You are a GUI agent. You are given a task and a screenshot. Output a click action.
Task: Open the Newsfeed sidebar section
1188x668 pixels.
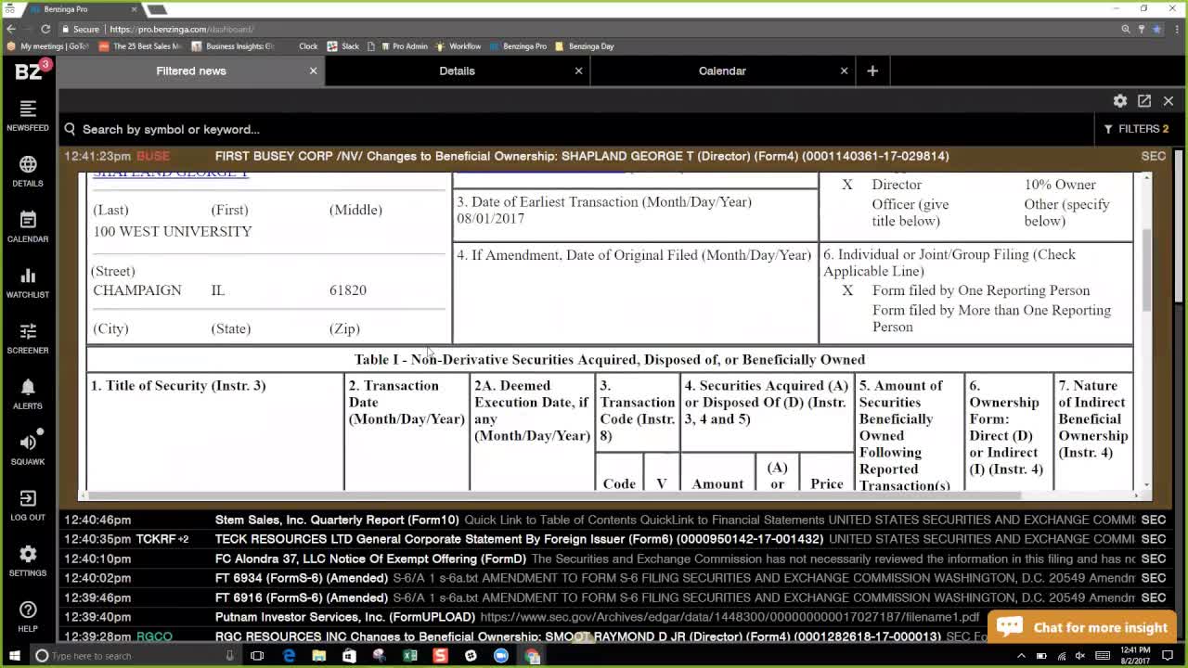tap(28, 115)
